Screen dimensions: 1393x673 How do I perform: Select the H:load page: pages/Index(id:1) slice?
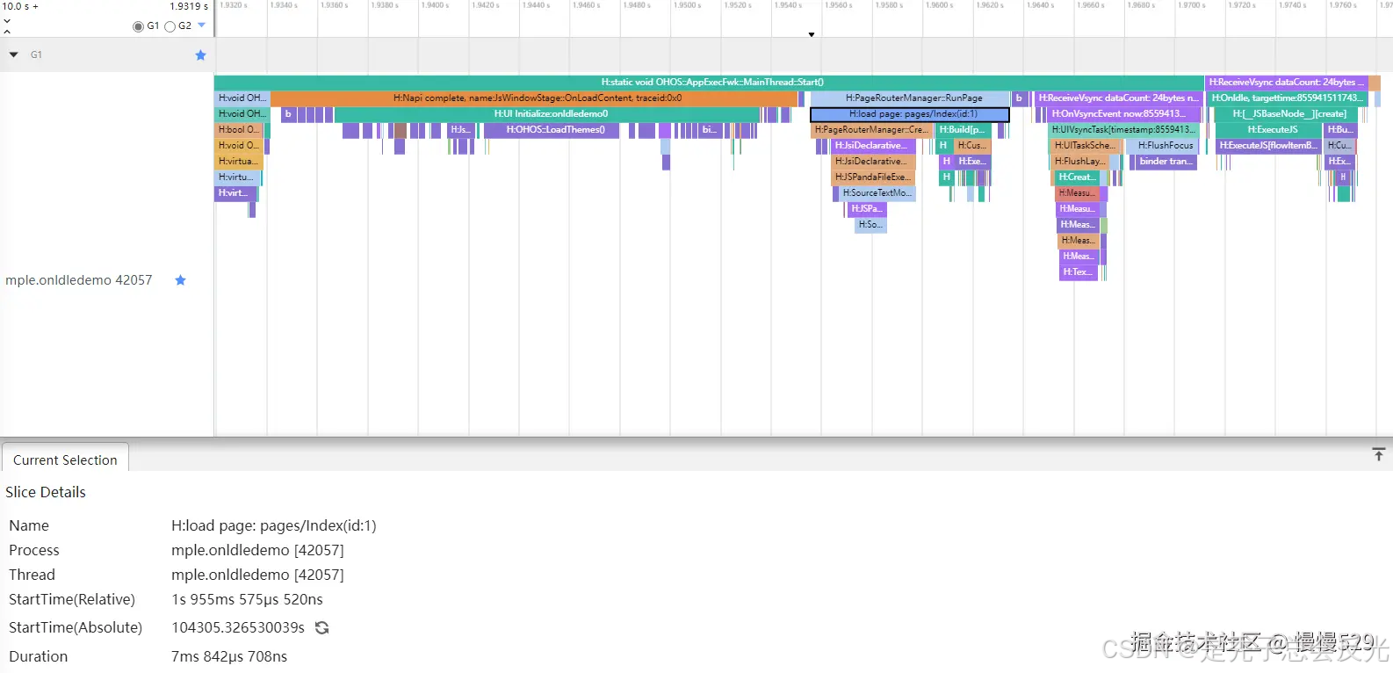pos(910,114)
